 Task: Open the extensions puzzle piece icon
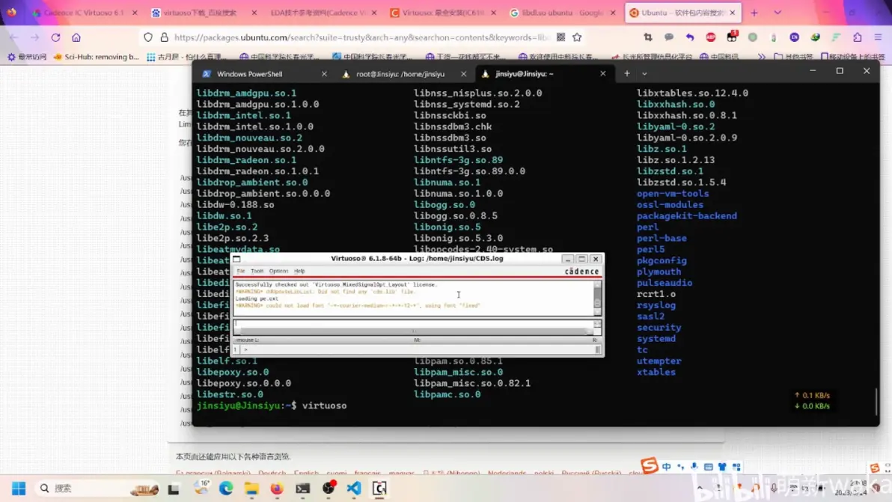click(858, 37)
